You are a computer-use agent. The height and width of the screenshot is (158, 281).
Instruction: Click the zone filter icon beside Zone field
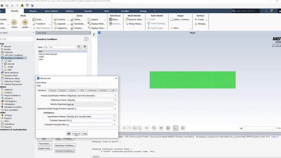tap(79, 47)
